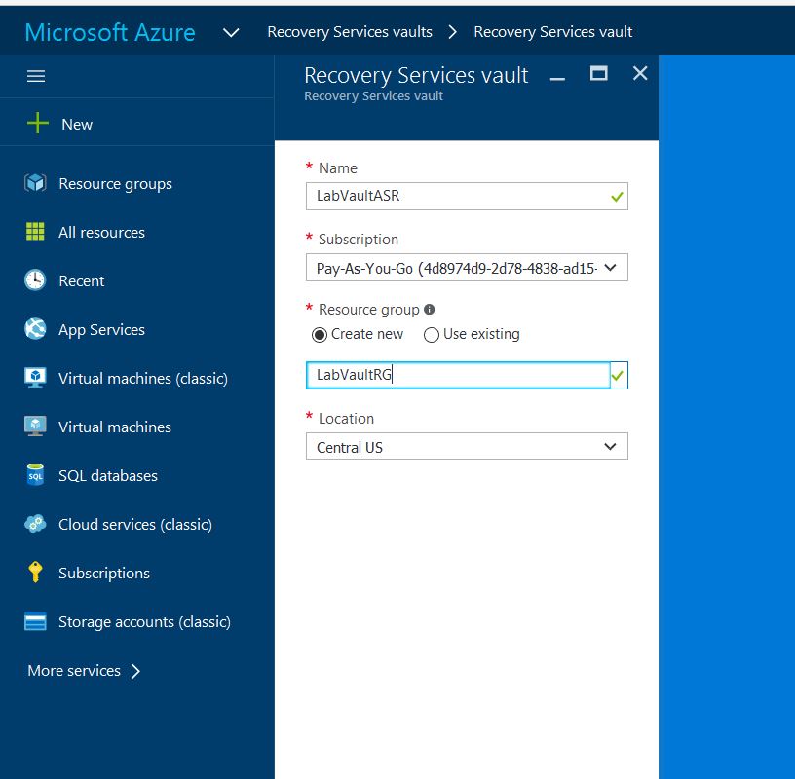Viewport: 795px width, 779px height.
Task: Open Virtual machines in the sidebar
Action: (114, 427)
